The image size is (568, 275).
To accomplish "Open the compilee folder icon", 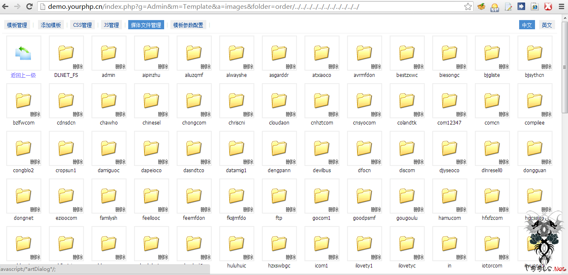I will pos(535,100).
